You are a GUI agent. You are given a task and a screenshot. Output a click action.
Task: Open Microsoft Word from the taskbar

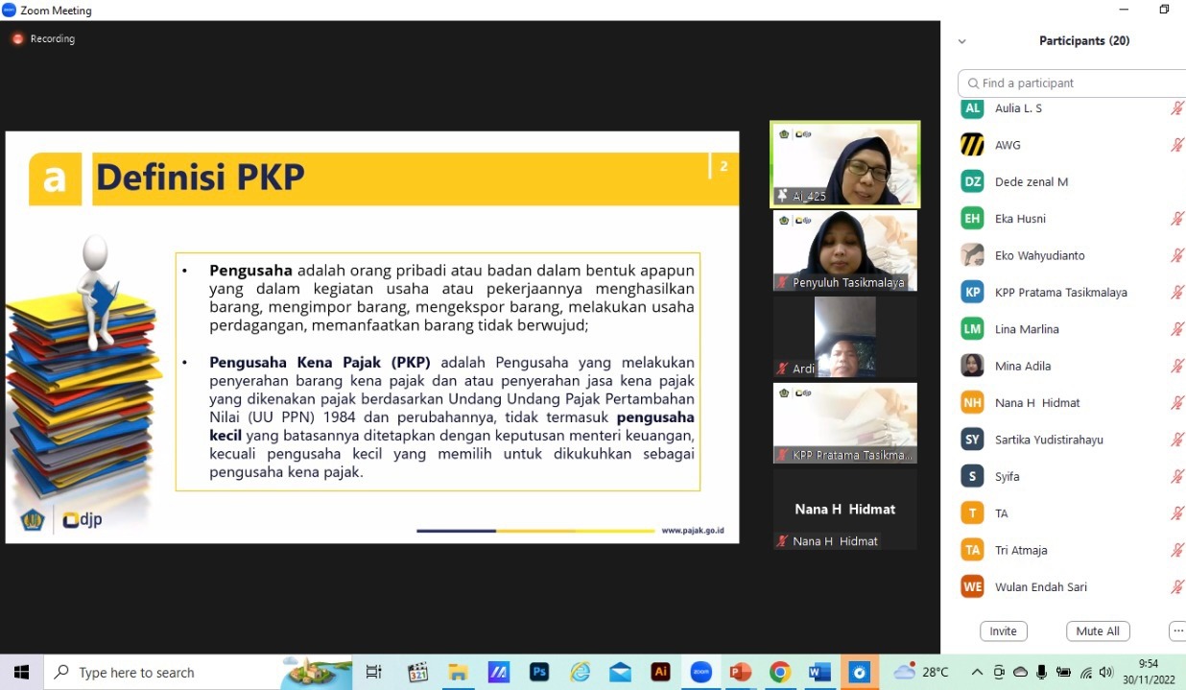coord(819,673)
